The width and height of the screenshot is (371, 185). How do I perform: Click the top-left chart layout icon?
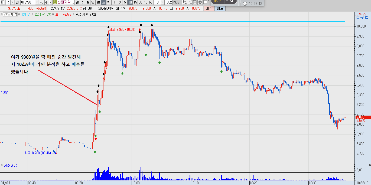[3, 2]
